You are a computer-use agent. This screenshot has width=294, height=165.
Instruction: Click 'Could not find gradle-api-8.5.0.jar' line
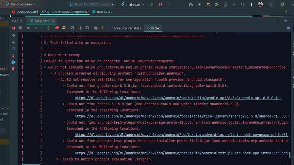(x=145, y=86)
